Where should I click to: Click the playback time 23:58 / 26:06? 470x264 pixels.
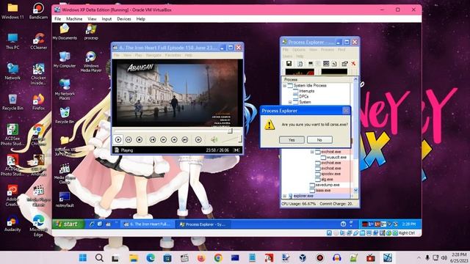coord(217,150)
